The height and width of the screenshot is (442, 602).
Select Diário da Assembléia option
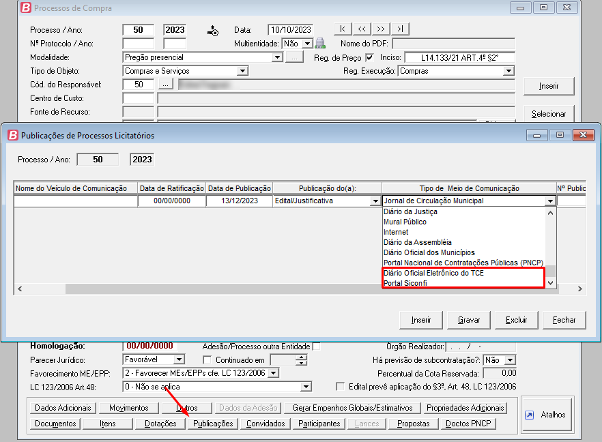click(417, 242)
